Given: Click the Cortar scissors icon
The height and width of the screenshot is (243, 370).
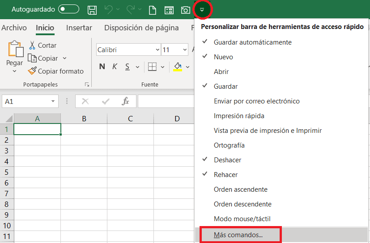Looking at the screenshot, I should pos(32,45).
